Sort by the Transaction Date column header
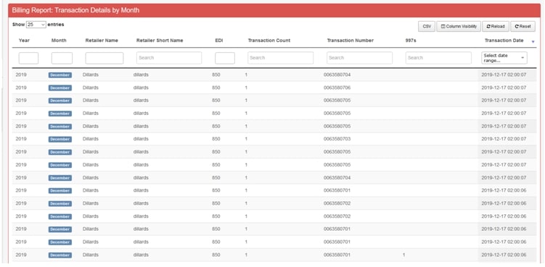 (504, 41)
